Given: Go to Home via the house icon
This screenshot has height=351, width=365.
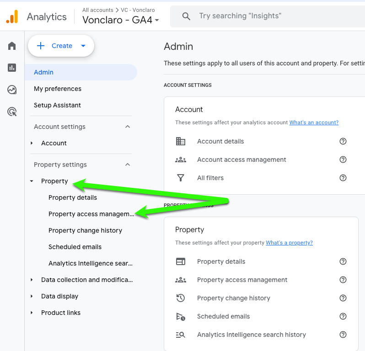Looking at the screenshot, I should coord(12,46).
